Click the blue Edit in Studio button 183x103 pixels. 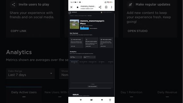(x=84, y=29)
